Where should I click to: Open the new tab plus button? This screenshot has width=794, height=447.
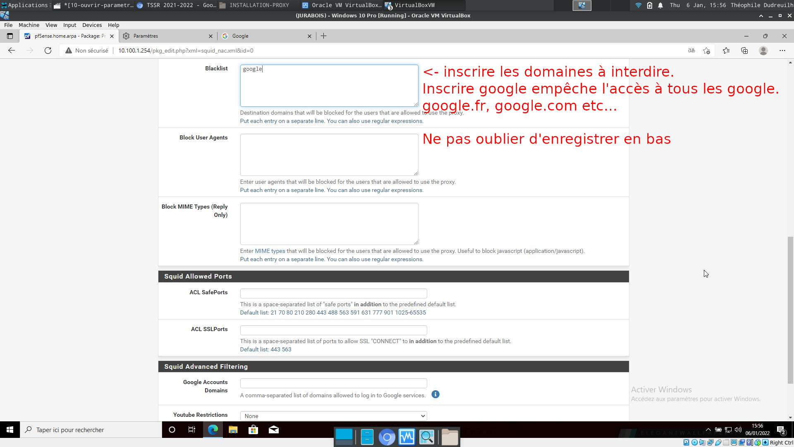[x=324, y=36]
